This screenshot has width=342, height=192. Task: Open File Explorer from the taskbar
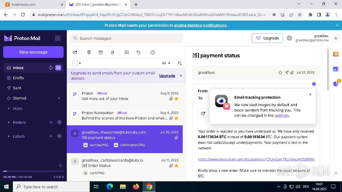pos(123,187)
